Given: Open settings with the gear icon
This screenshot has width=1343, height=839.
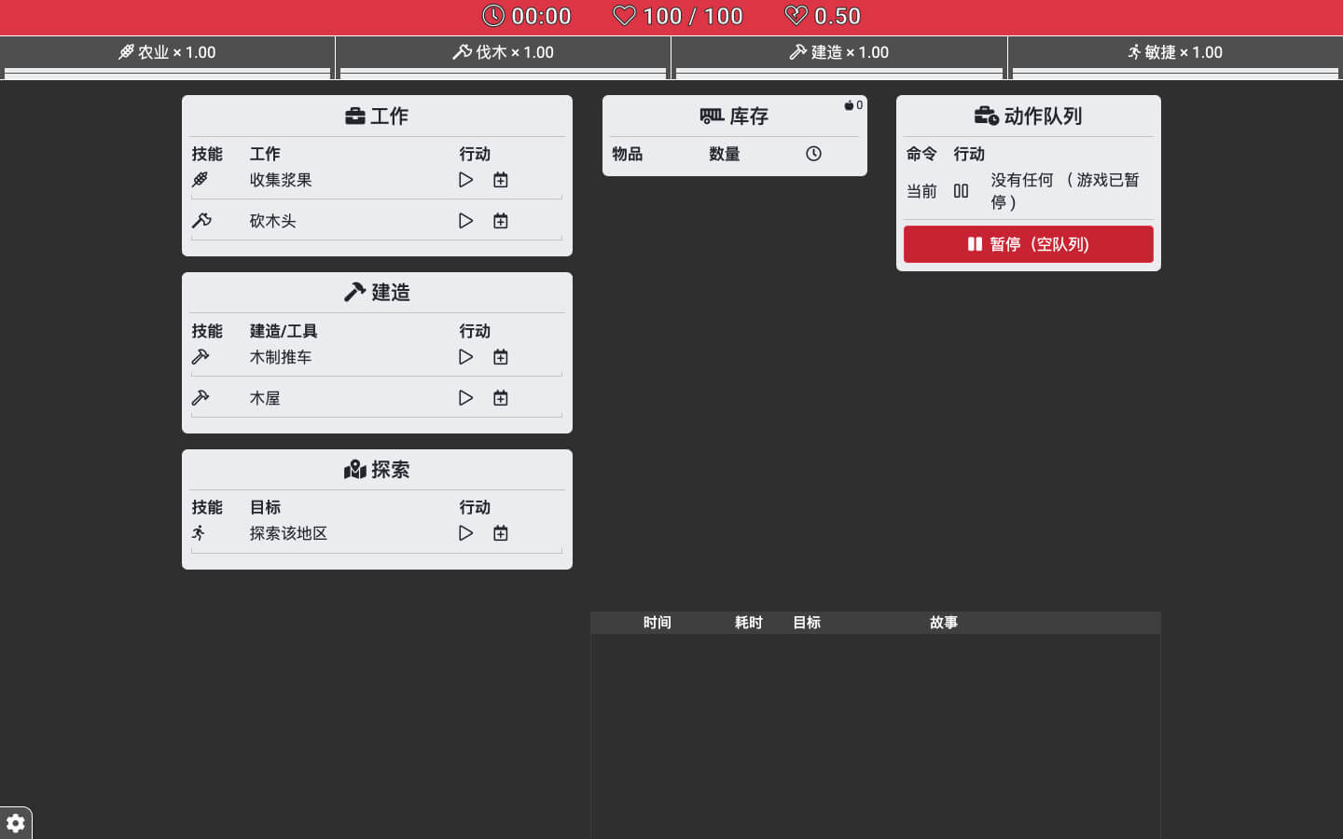Looking at the screenshot, I should coord(16,823).
